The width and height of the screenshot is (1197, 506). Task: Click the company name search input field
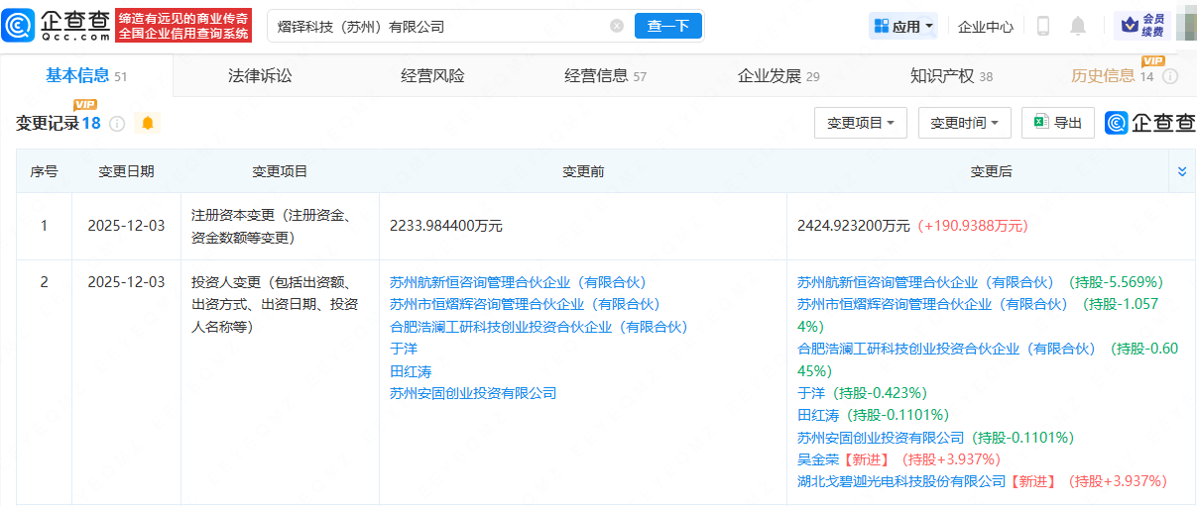click(436, 26)
